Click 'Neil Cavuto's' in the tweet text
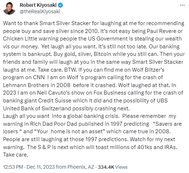Image resolution: width=189 pixels, height=173 pixels. point(53,93)
